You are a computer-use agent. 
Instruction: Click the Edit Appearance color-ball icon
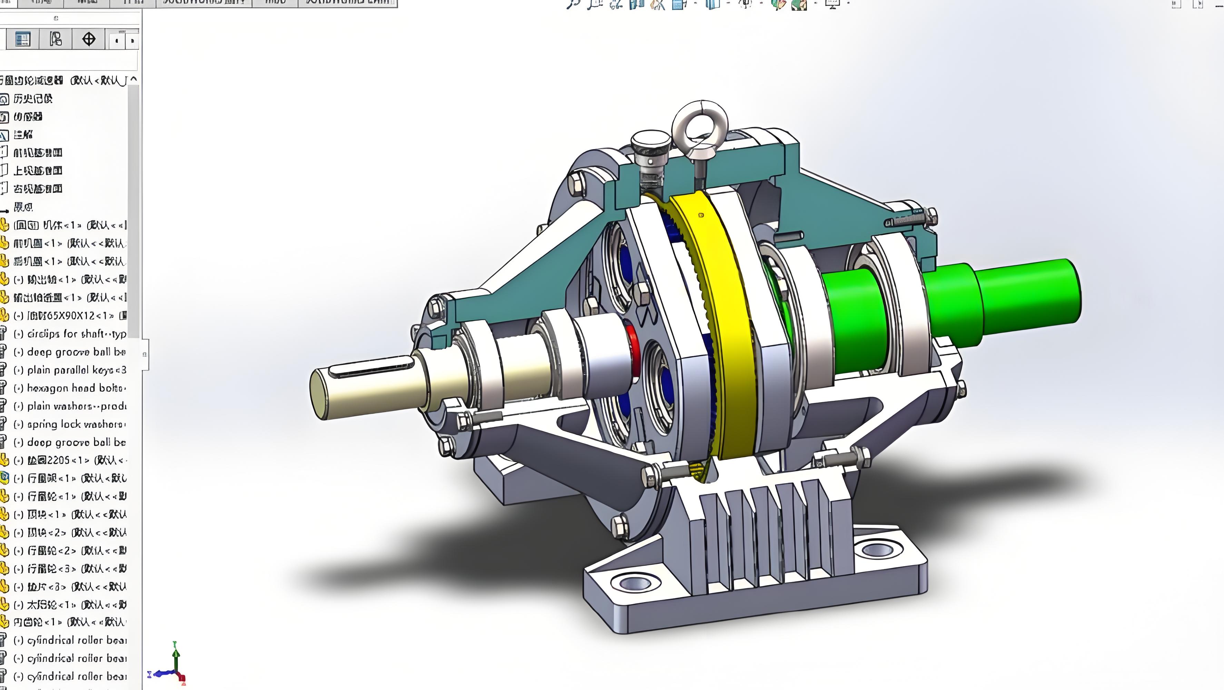click(x=778, y=4)
